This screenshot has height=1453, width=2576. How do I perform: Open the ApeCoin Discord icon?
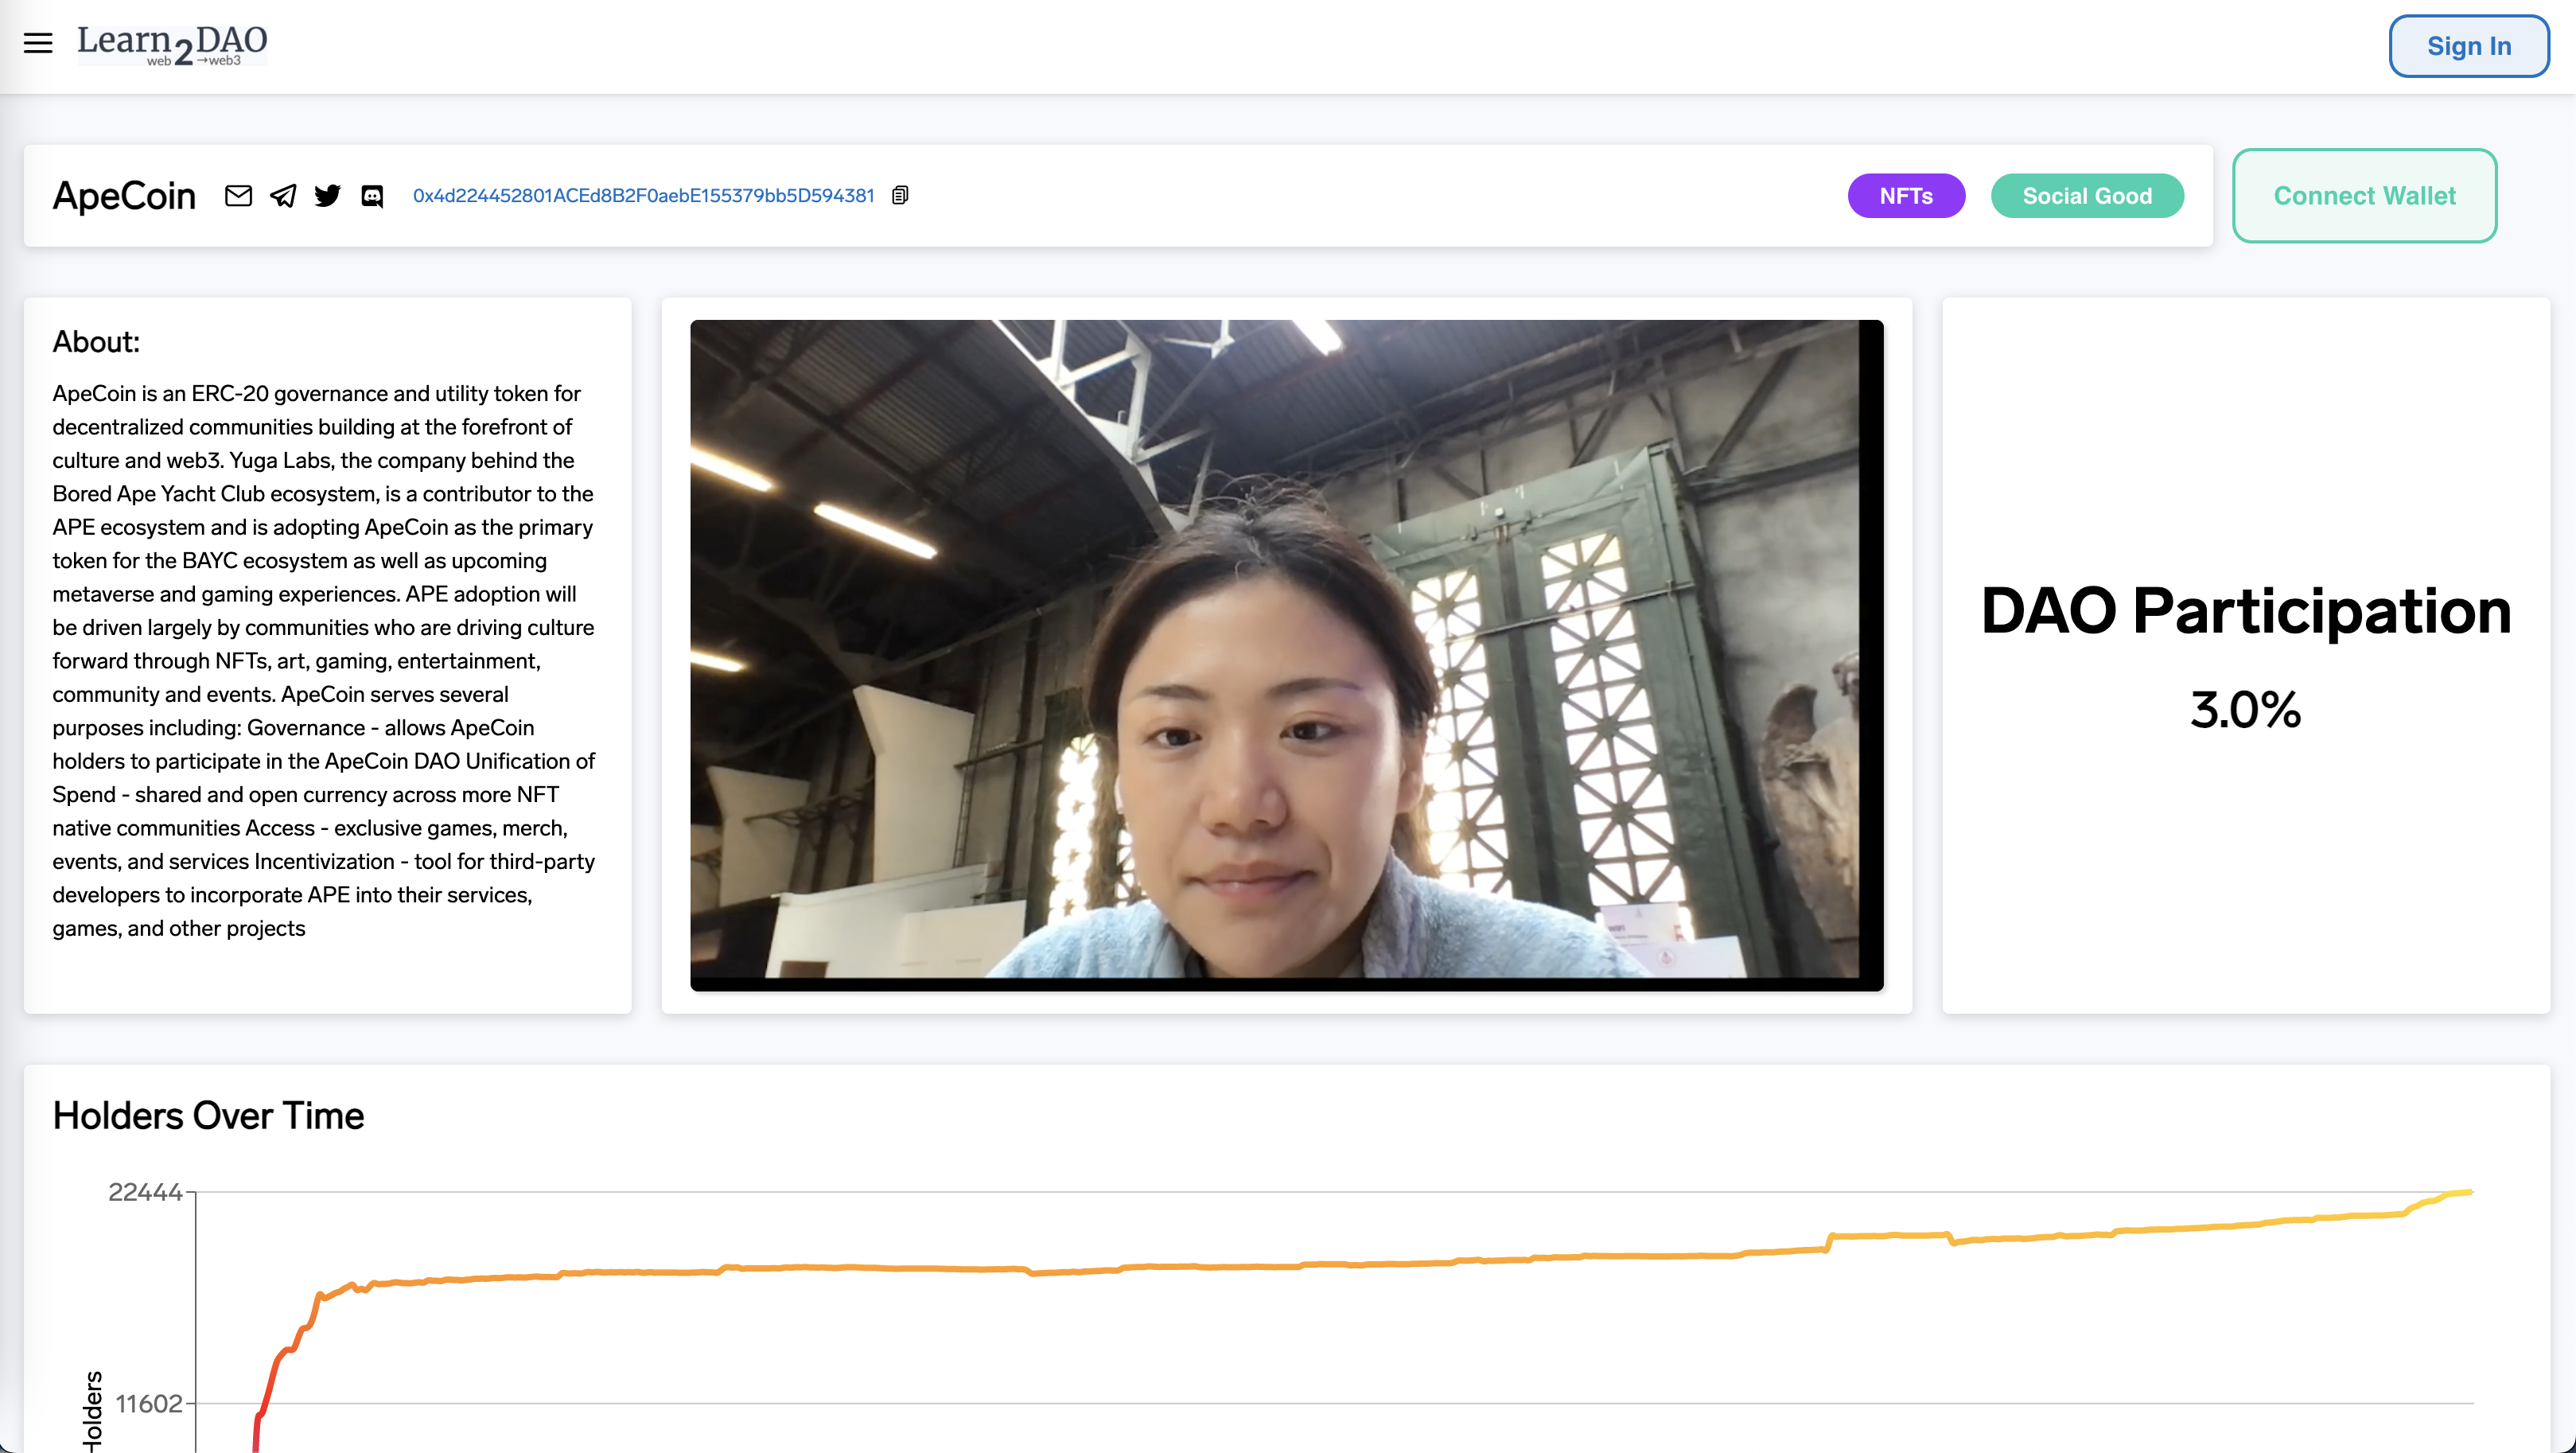pos(372,196)
